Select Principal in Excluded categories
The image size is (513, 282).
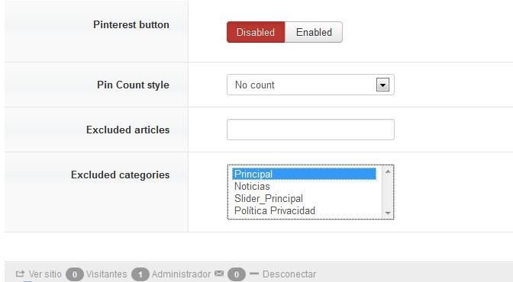pos(304,174)
